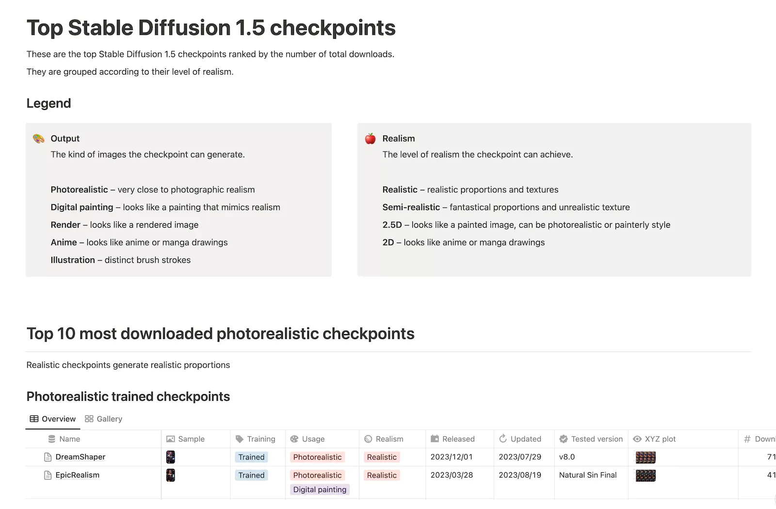Click the image icon beside Sample column

coord(170,439)
